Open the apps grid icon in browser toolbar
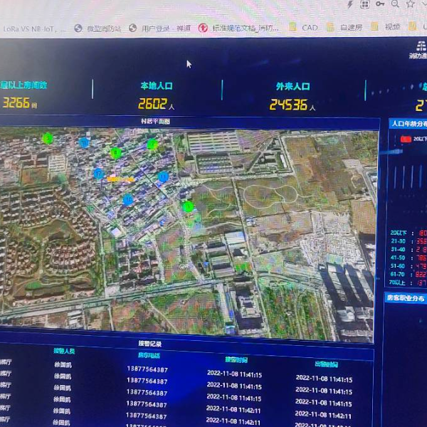 364,4
